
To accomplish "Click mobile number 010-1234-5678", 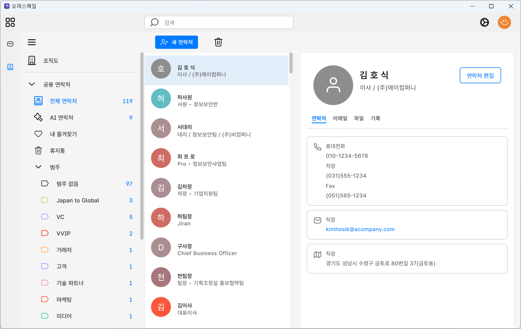I will click(347, 156).
